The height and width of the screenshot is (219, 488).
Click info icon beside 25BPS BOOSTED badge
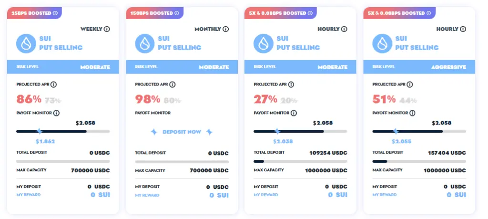pyautogui.click(x=56, y=13)
